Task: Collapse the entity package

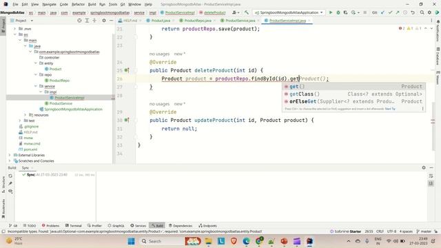Action: (36, 63)
